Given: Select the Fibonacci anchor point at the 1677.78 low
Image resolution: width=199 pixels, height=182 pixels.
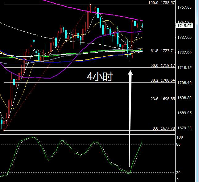Looking at the screenshot, I should click(x=4, y=130).
